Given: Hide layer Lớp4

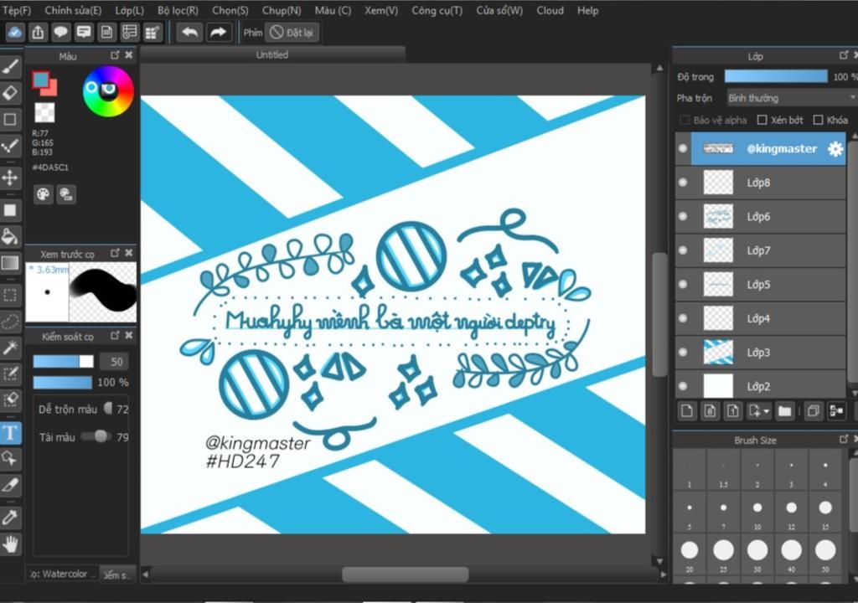Looking at the screenshot, I should click(x=683, y=318).
